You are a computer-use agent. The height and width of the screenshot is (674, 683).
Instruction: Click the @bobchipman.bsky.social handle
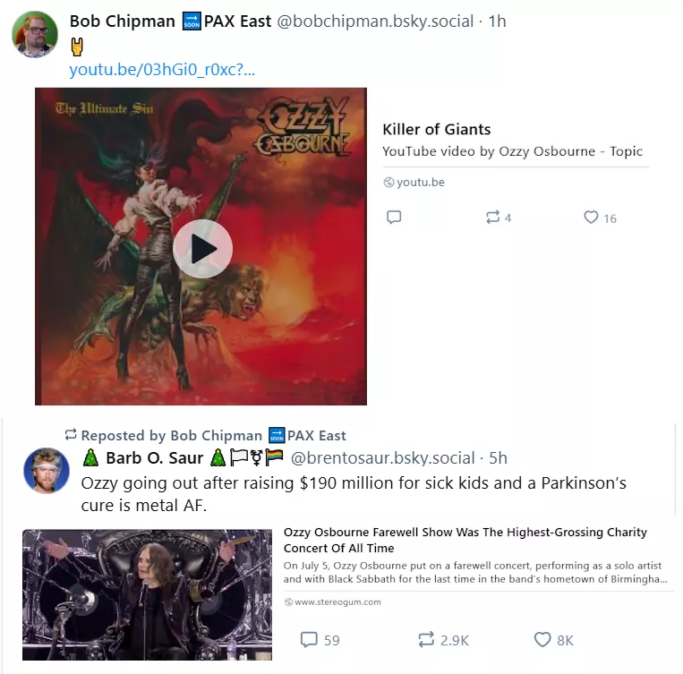[x=375, y=21]
